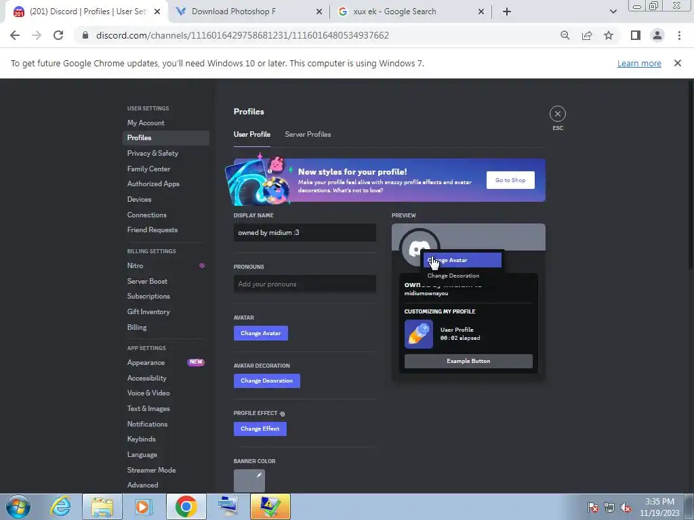
Task: Open Family Center settings
Action: pyautogui.click(x=165, y=169)
